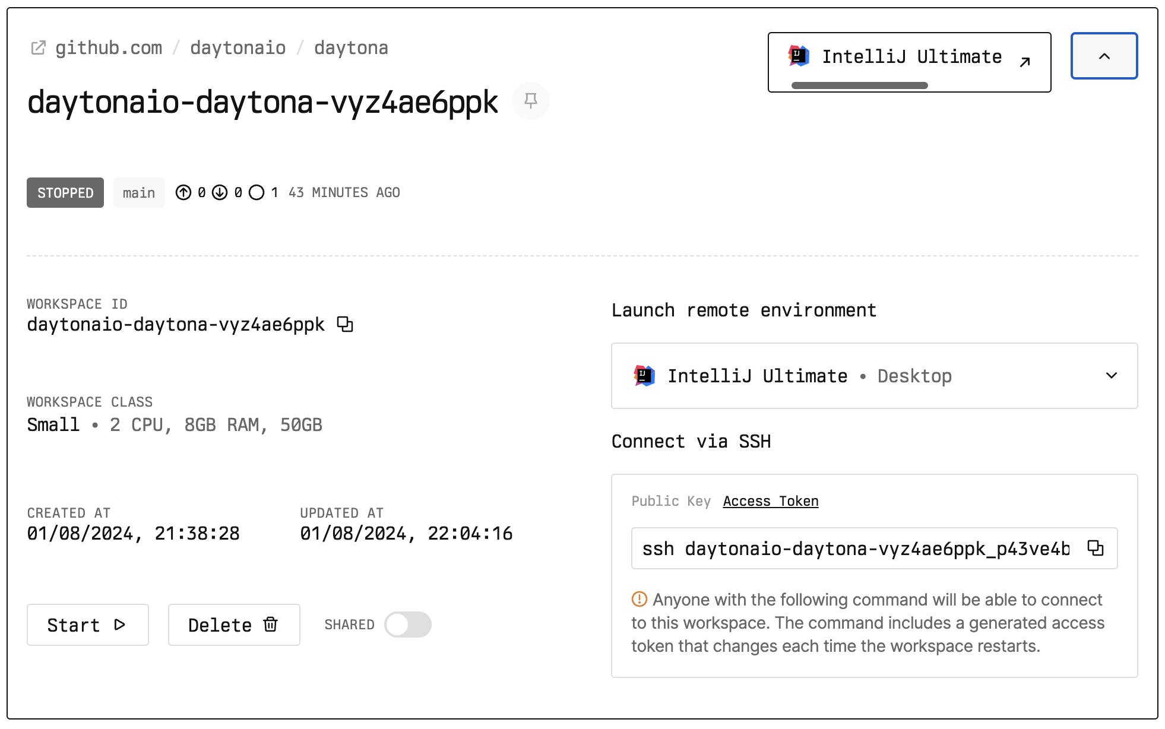Click the 'CREATED AT' label

69,513
